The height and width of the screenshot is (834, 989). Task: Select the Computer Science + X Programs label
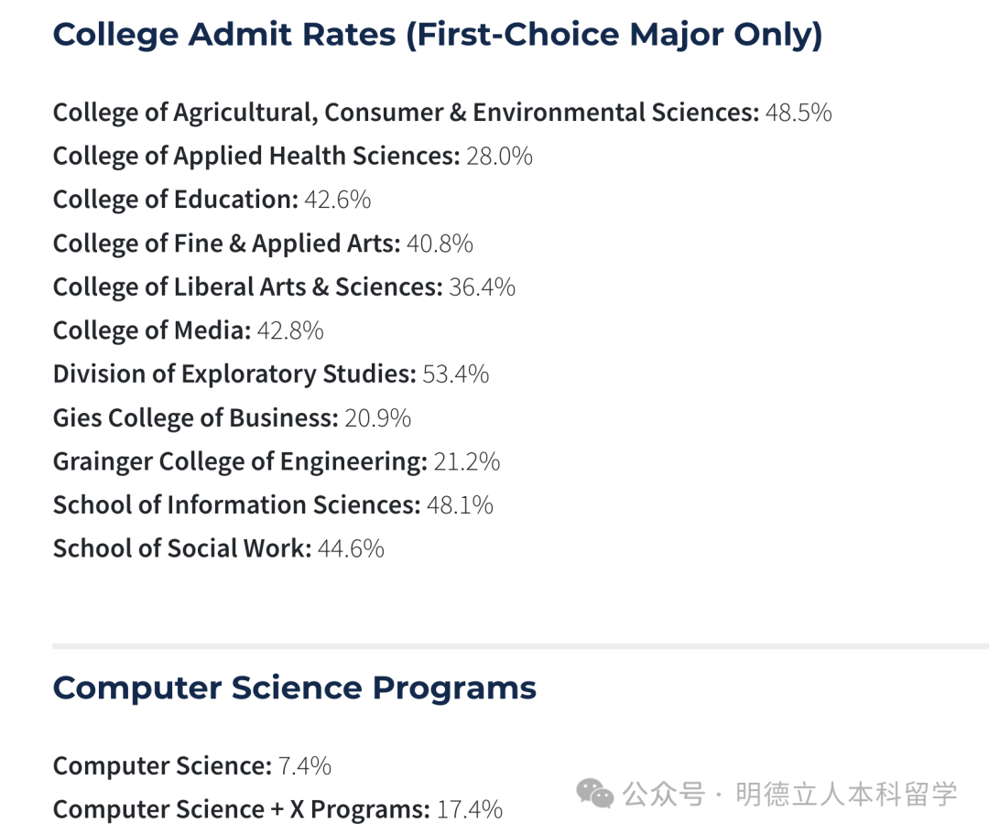[x=241, y=809]
